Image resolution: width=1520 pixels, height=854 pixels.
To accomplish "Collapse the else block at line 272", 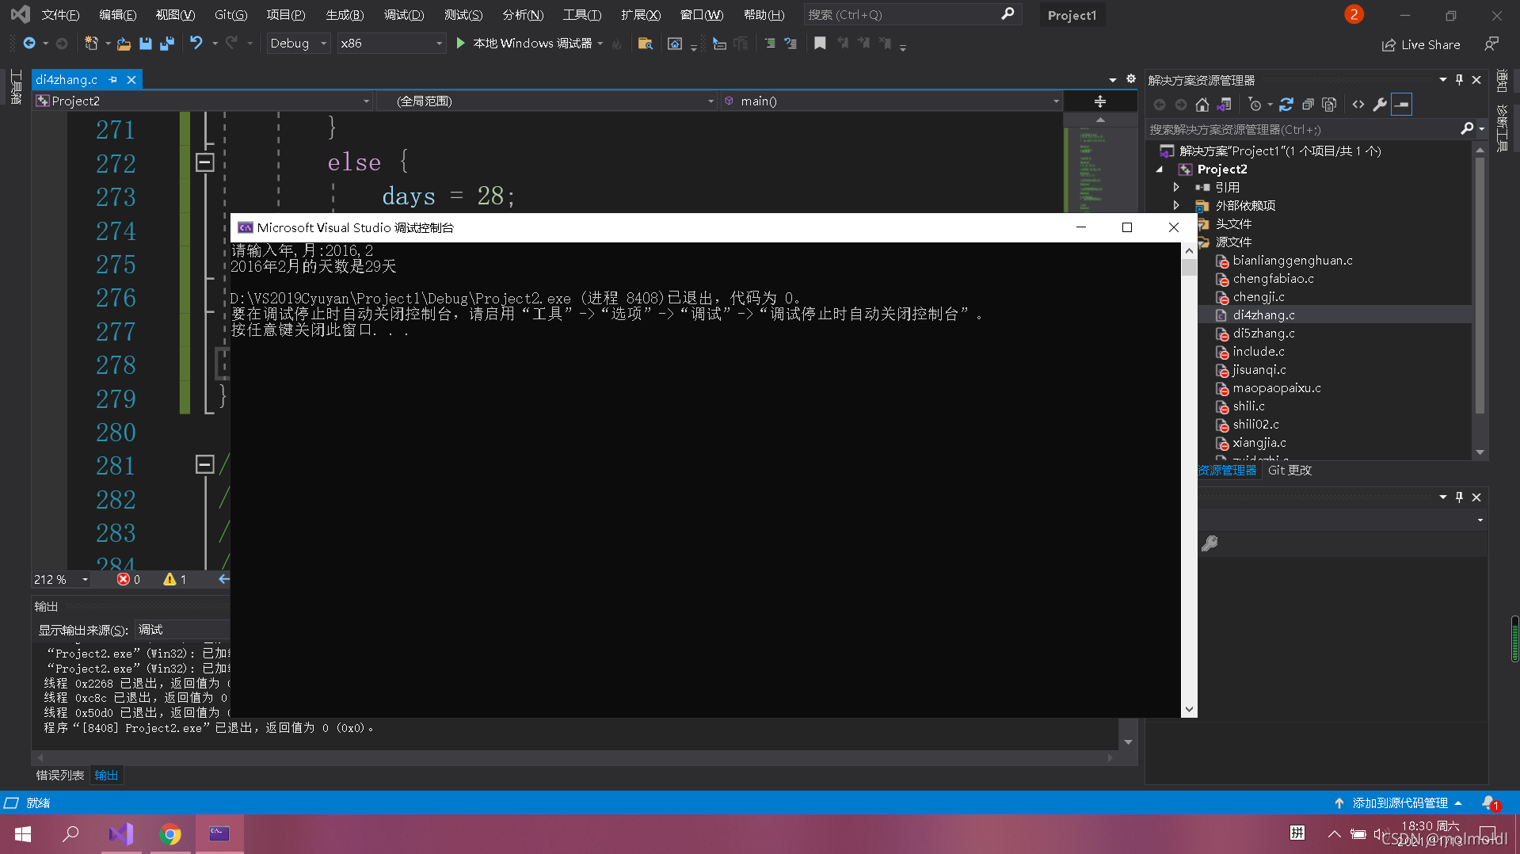I will click(204, 162).
